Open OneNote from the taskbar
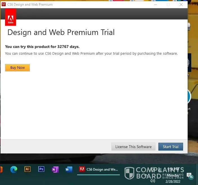 [55, 169]
